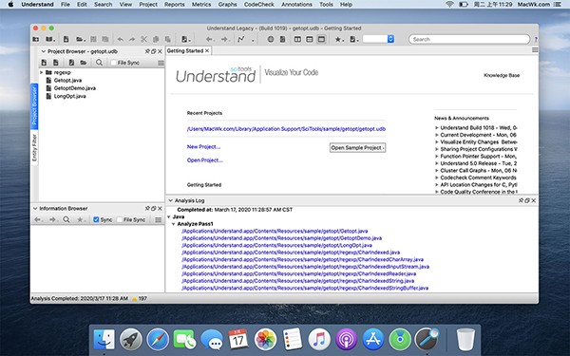
Task: Click the favorites star icon in main toolbar
Action: coord(337,39)
